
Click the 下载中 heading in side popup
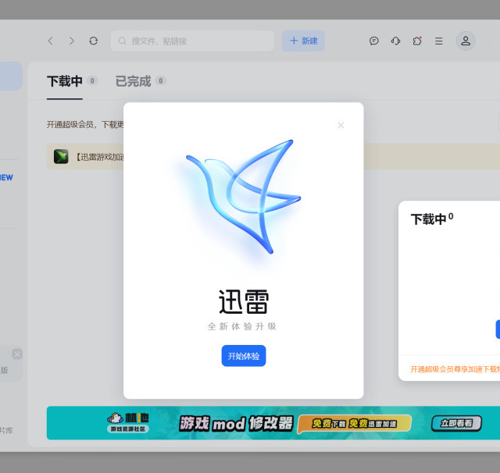pyautogui.click(x=428, y=219)
